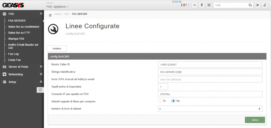Click the logout arrow icon
Viewport: 271px width, 128px height.
258,5
